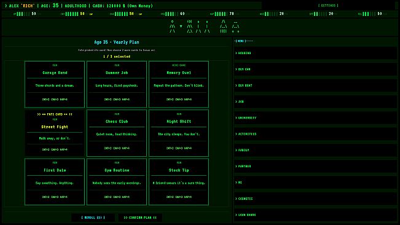Open Settings in the top bar
Viewport: 400px width, 225px height.
(x=328, y=6)
